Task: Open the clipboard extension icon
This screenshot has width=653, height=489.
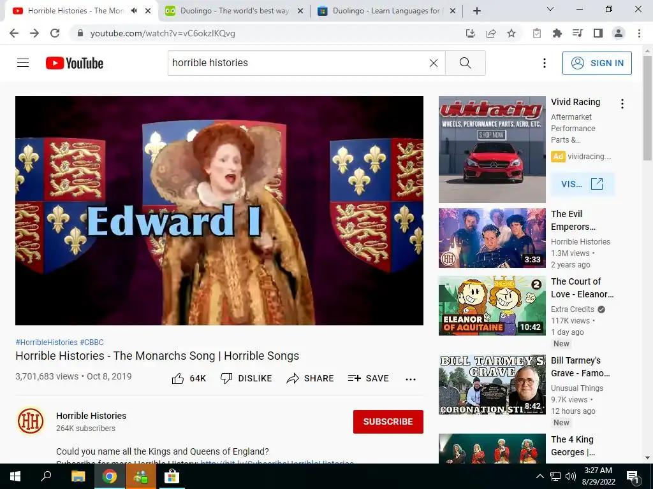Action: click(x=537, y=33)
